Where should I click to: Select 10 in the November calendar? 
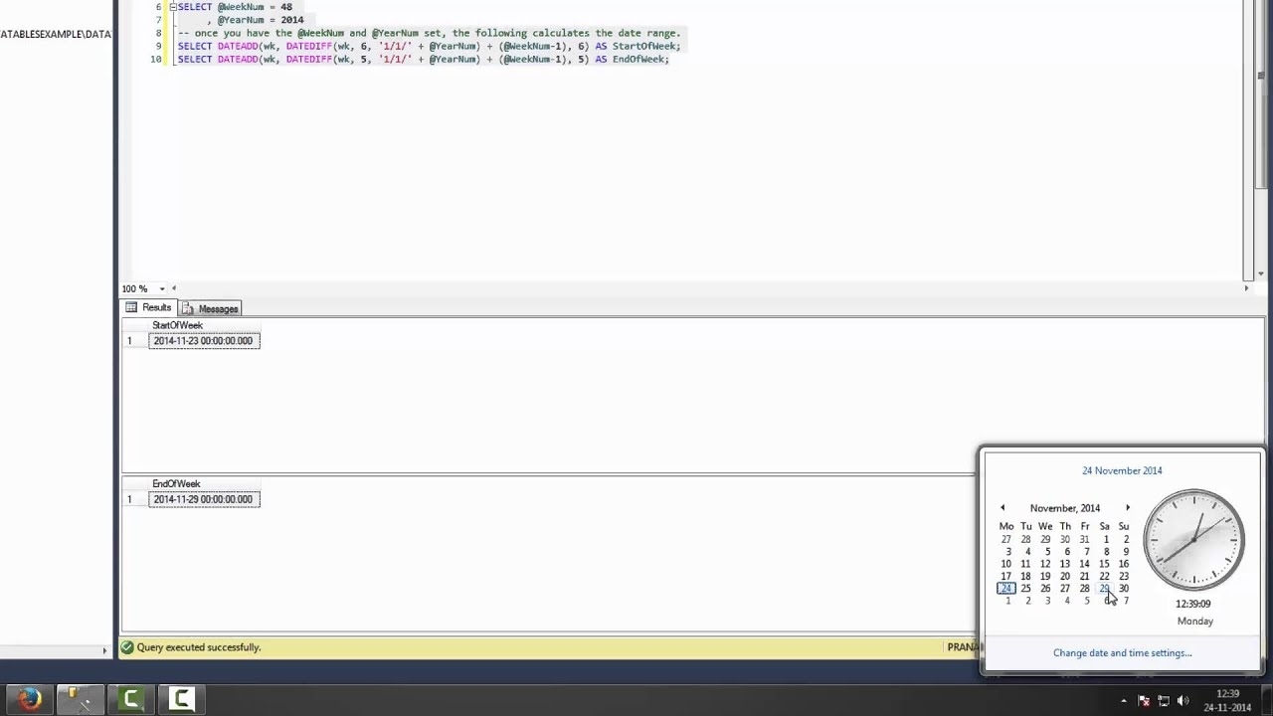tap(1006, 564)
